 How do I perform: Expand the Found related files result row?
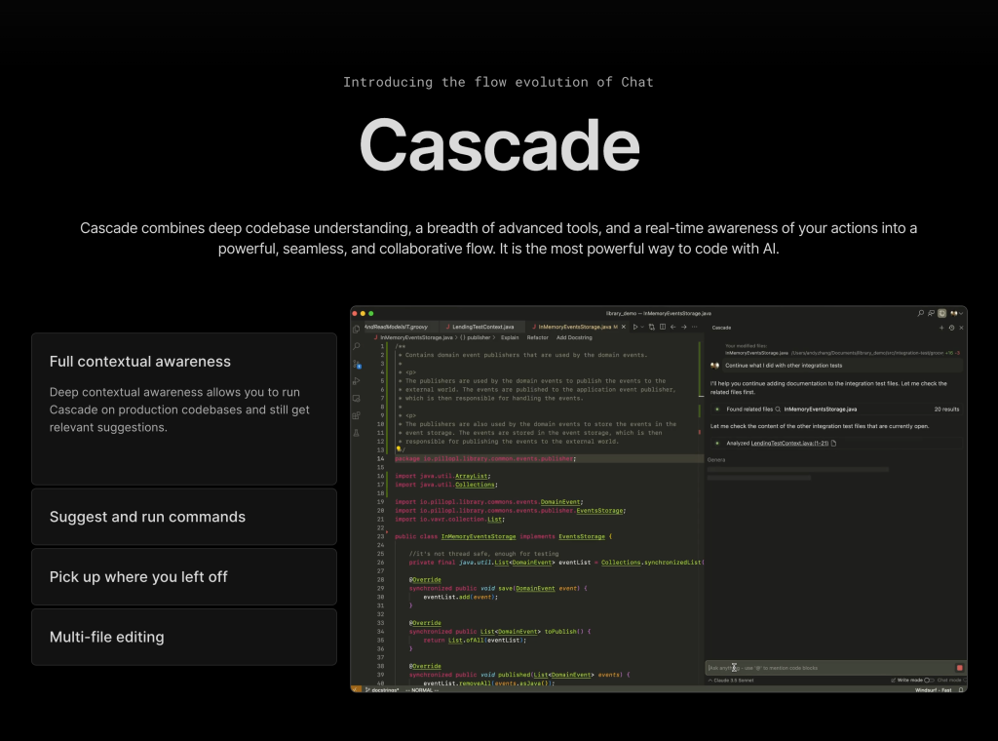click(836, 409)
